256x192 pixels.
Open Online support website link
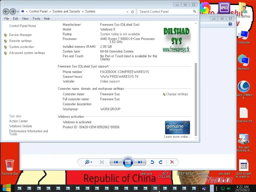tap(110, 81)
